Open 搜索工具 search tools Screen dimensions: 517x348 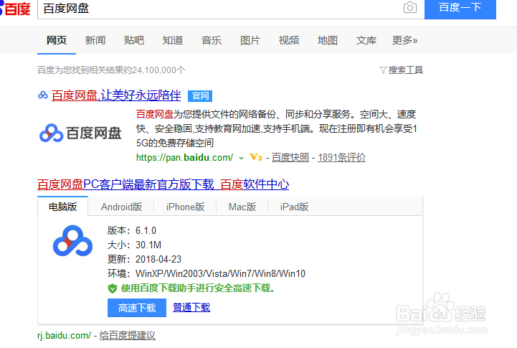point(406,70)
